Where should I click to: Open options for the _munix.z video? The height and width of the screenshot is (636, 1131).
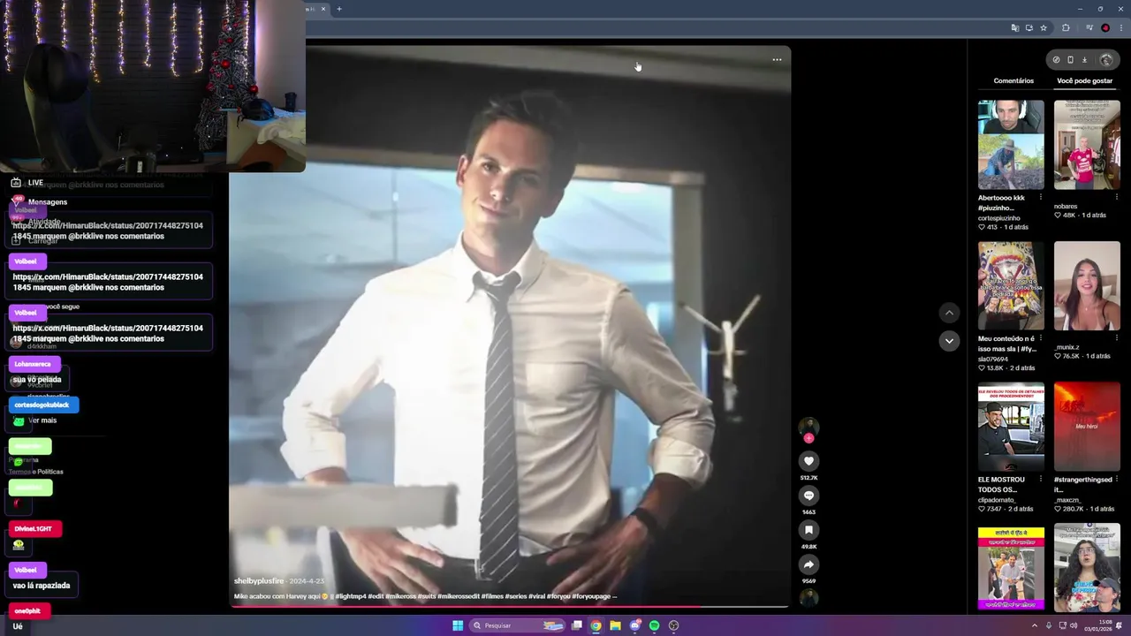click(1116, 337)
